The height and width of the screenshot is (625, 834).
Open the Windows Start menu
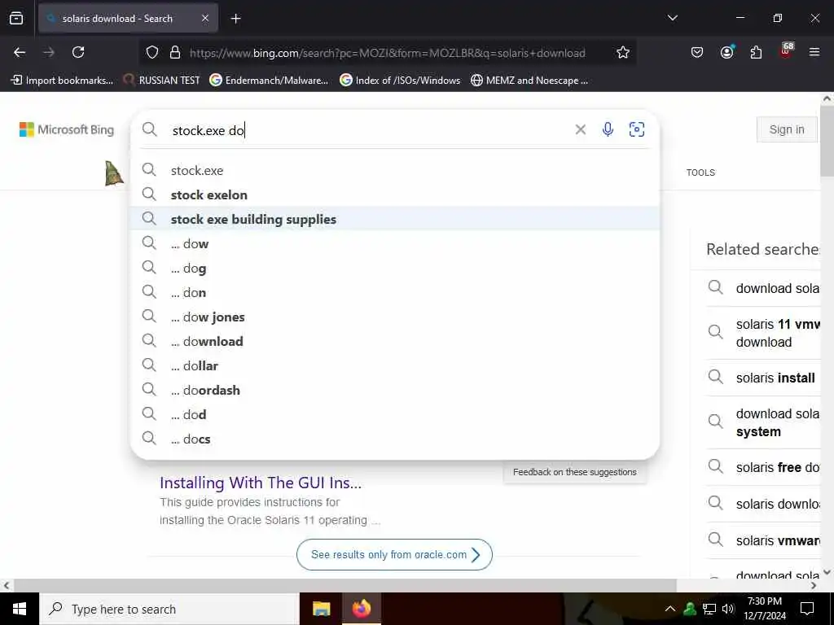[x=20, y=609]
